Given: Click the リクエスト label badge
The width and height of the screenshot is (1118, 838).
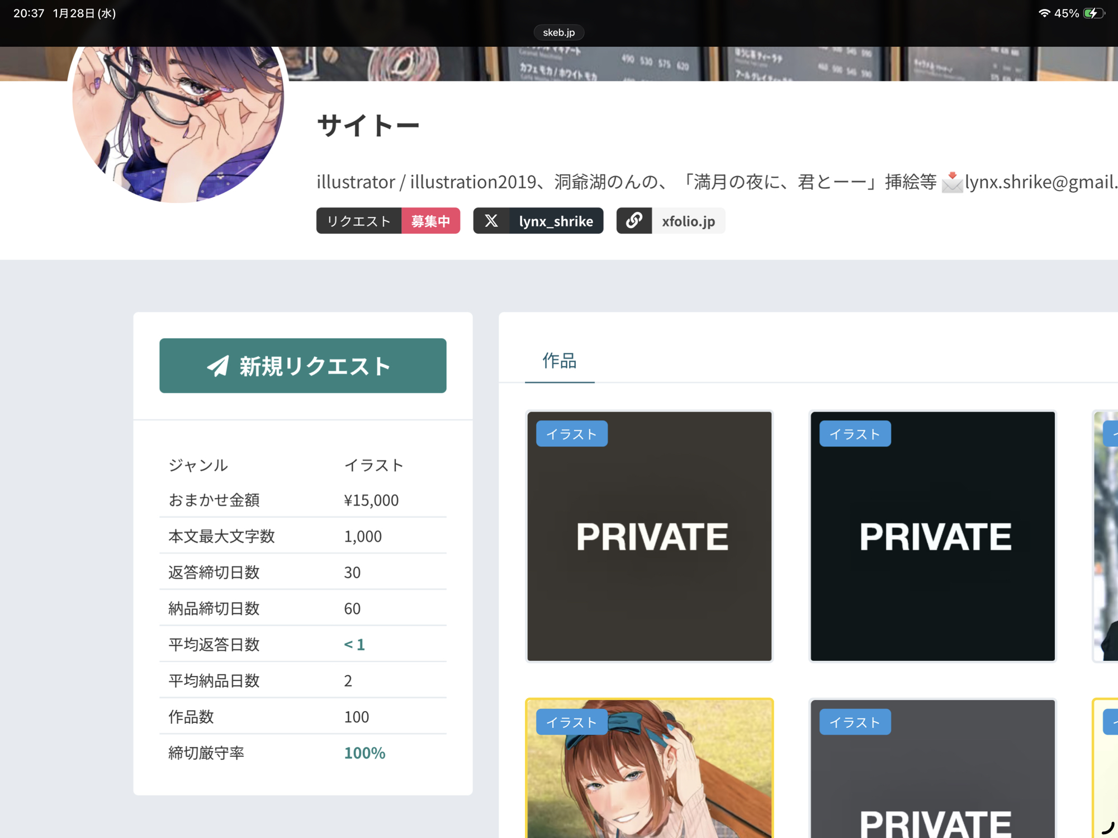Looking at the screenshot, I should tap(358, 221).
